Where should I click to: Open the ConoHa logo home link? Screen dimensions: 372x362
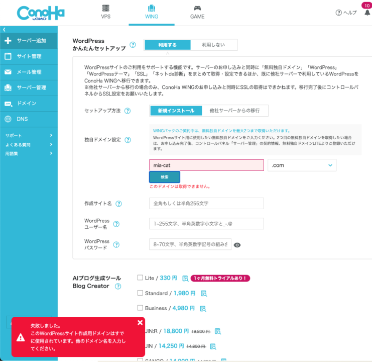coord(41,13)
